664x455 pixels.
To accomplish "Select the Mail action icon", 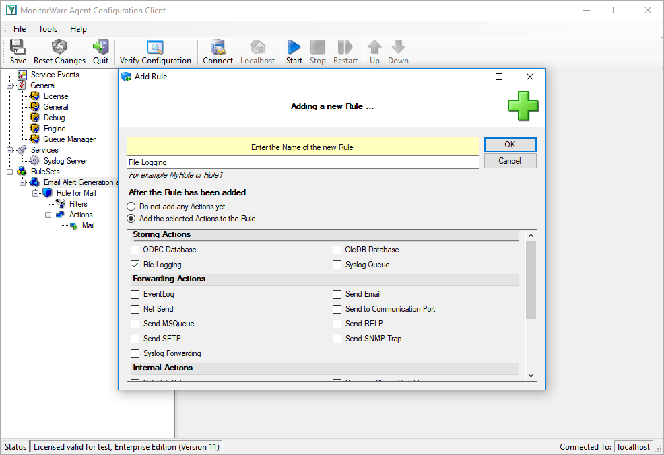I will click(73, 225).
